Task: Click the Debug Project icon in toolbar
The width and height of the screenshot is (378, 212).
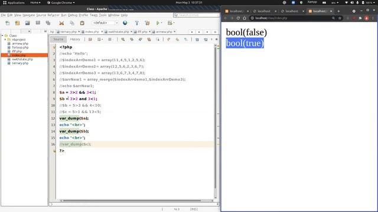Action: tap(170, 23)
